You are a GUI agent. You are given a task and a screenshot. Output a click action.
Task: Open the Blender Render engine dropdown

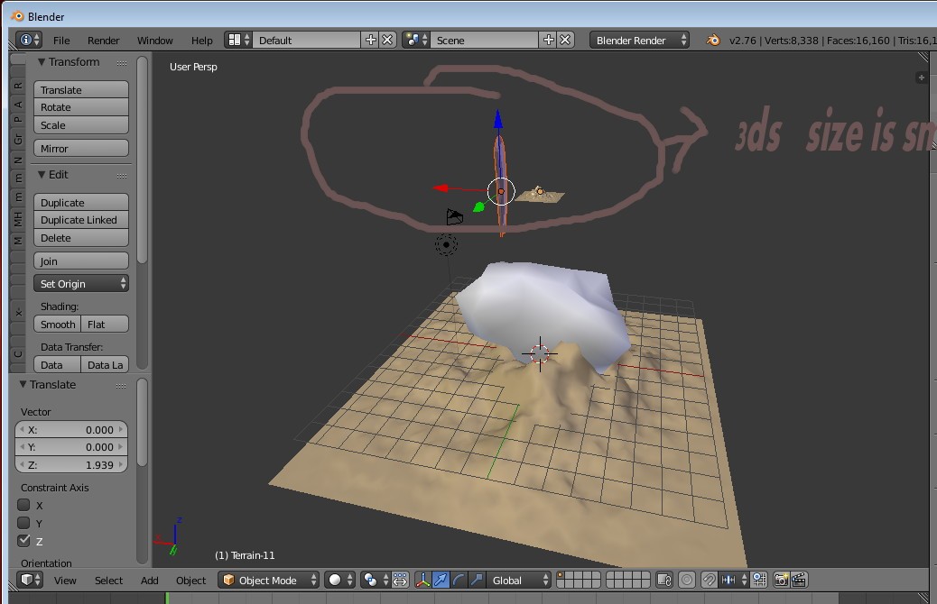(639, 40)
